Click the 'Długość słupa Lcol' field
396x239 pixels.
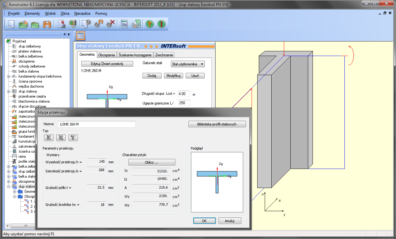pos(184,94)
